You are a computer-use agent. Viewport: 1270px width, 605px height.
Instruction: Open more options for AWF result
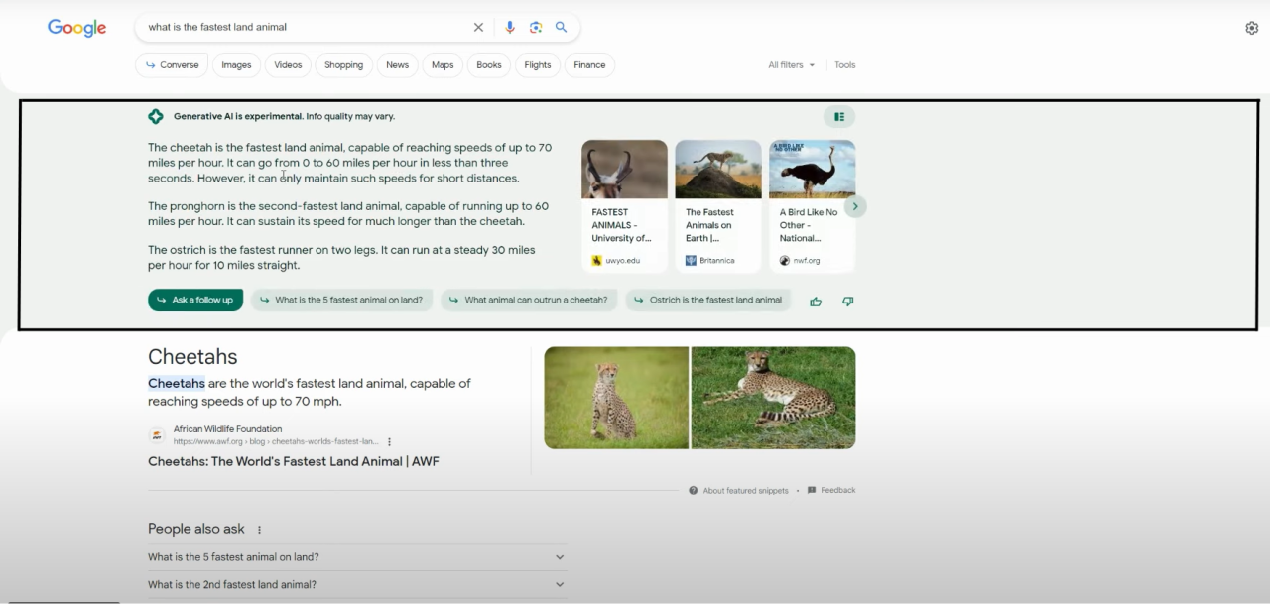click(x=389, y=442)
